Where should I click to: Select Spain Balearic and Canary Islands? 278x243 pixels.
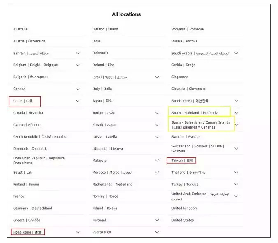[201, 125]
